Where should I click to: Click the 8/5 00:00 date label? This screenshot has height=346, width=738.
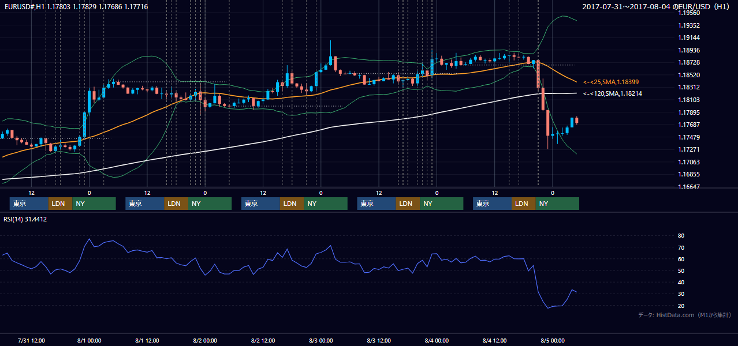click(552, 340)
